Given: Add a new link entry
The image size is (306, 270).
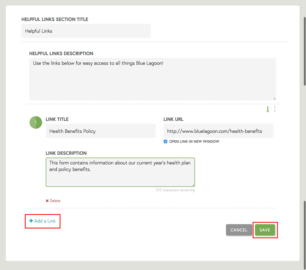Looking at the screenshot, I should (x=42, y=221).
